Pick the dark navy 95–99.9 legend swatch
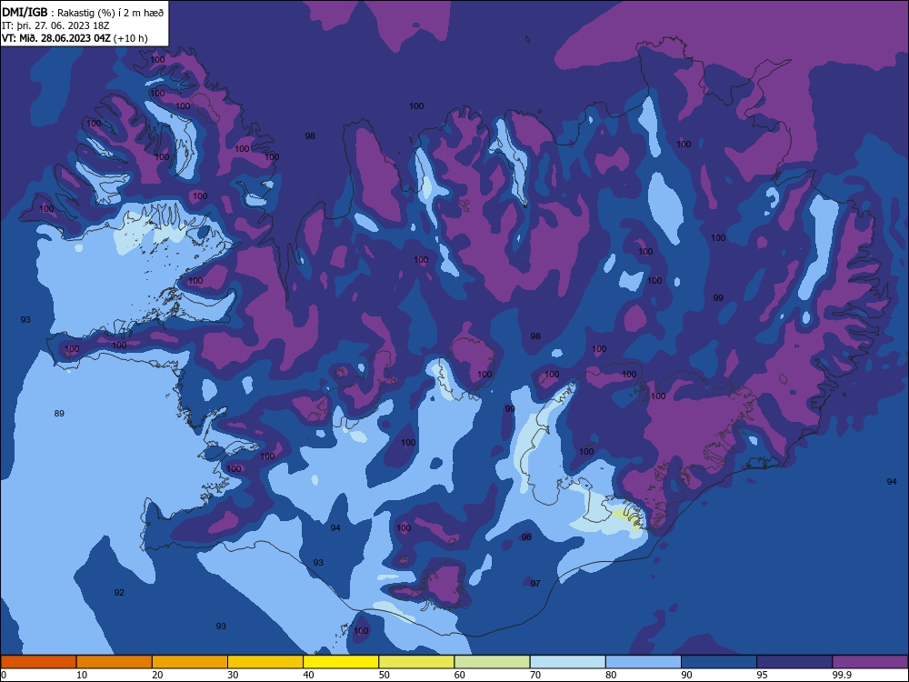Screen dimensions: 909x682 [x=794, y=662]
